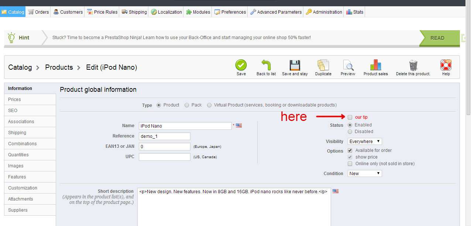Click inside the Short description text area
This screenshot has width=471, height=226.
click(234, 207)
